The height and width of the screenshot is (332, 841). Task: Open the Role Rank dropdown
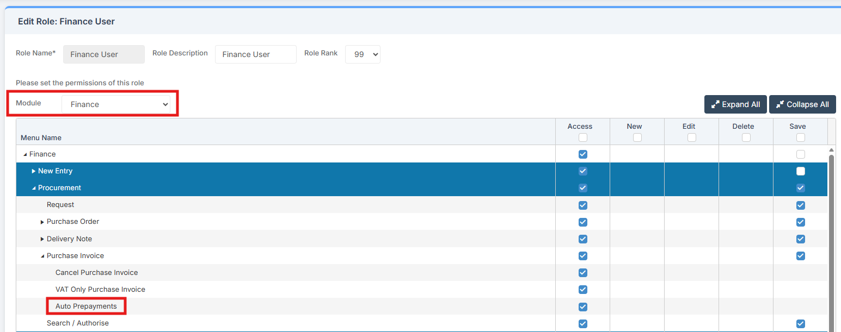pyautogui.click(x=363, y=54)
